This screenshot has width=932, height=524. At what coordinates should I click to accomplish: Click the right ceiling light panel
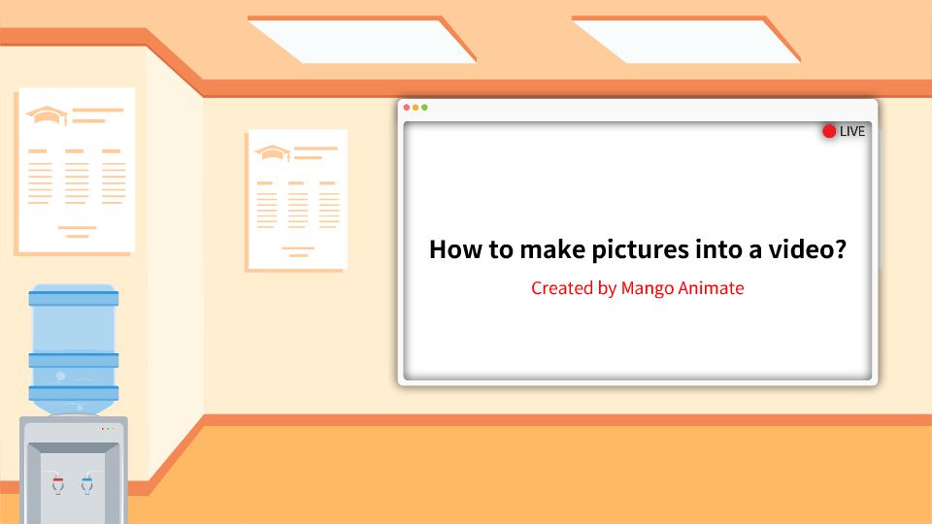click(686, 40)
